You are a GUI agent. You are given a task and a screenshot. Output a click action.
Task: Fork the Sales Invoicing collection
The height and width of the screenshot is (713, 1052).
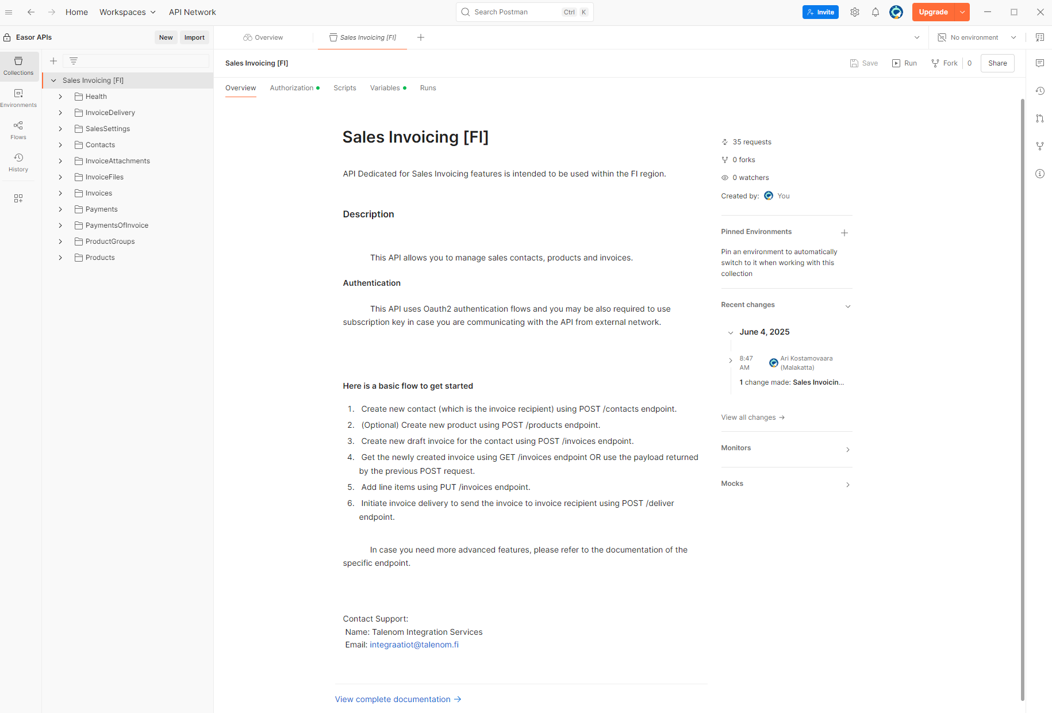click(945, 63)
